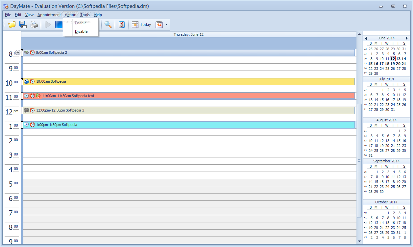Go to previous month in mini calendar

point(366,38)
